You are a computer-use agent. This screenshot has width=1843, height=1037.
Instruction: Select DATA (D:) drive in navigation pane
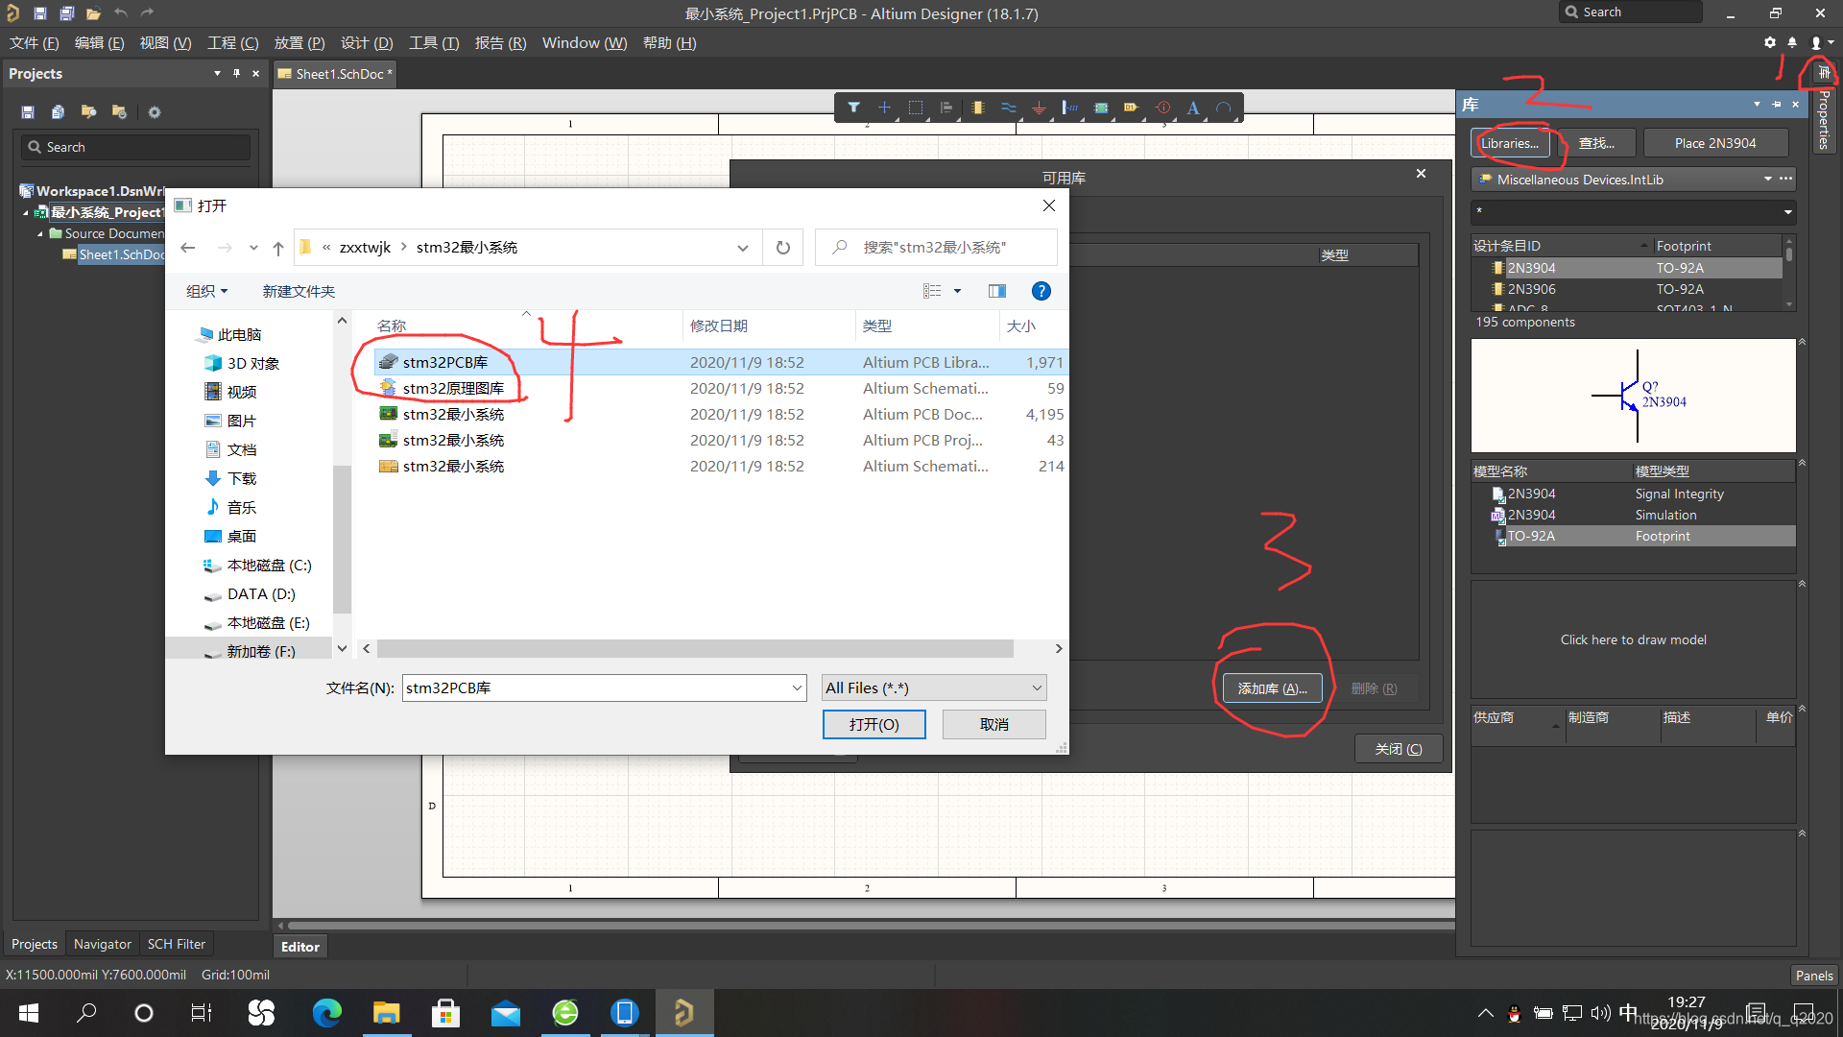pyautogui.click(x=261, y=594)
